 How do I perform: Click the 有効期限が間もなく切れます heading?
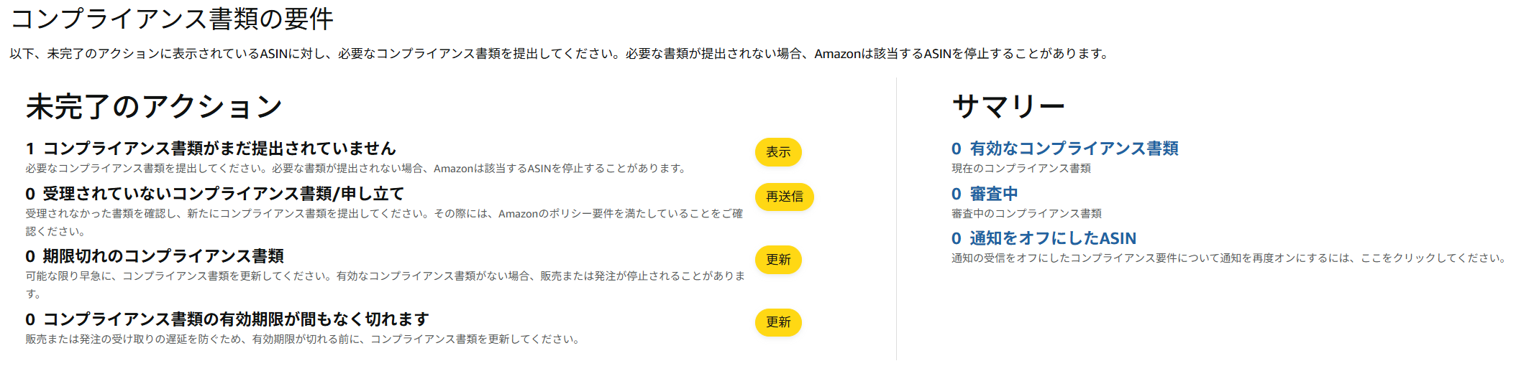227,319
